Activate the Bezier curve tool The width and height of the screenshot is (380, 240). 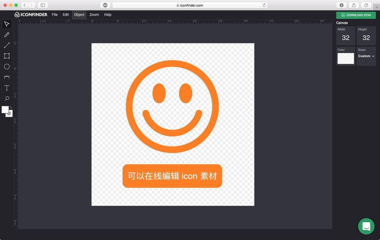pos(7,77)
